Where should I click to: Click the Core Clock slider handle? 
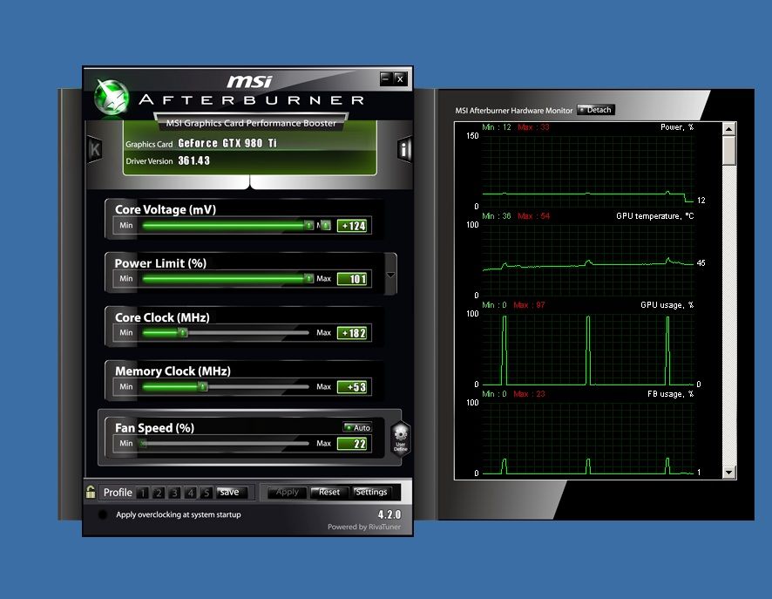click(183, 332)
